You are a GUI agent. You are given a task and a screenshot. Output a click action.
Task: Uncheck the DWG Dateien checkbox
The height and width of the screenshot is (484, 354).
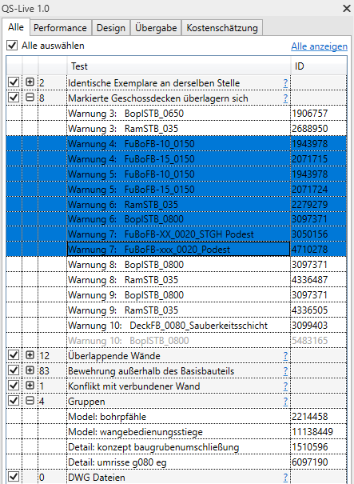tap(14, 477)
